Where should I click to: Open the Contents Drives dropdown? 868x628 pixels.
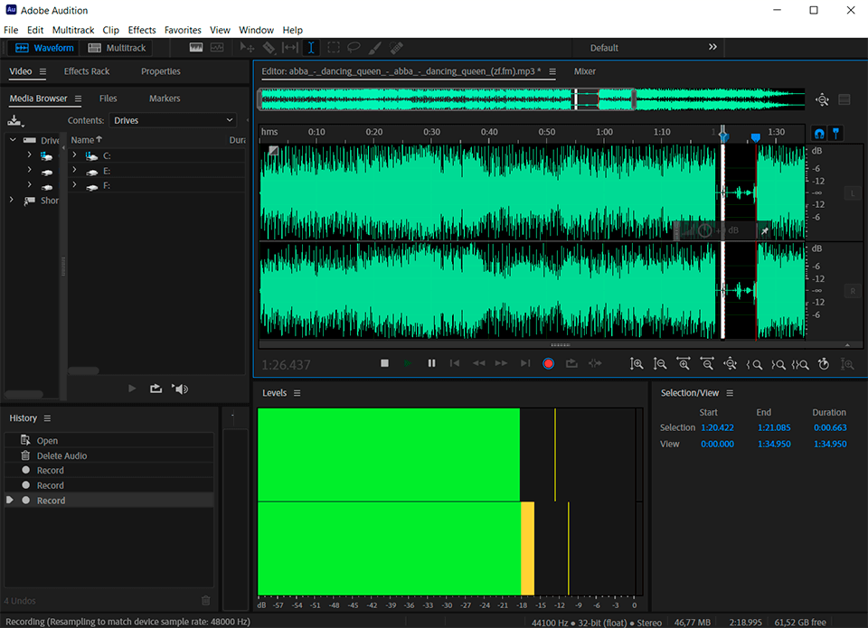click(x=173, y=120)
